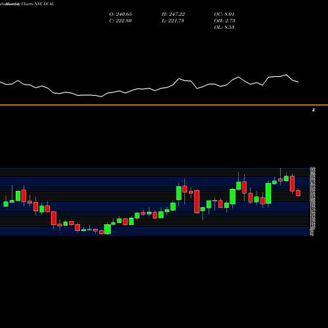Click the price scale axis labels
Screen dimensions: 328x328
click(312, 201)
